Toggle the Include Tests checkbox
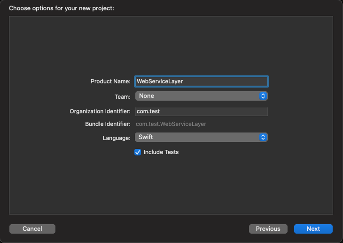Viewport: 343px width, 243px height. (x=138, y=152)
